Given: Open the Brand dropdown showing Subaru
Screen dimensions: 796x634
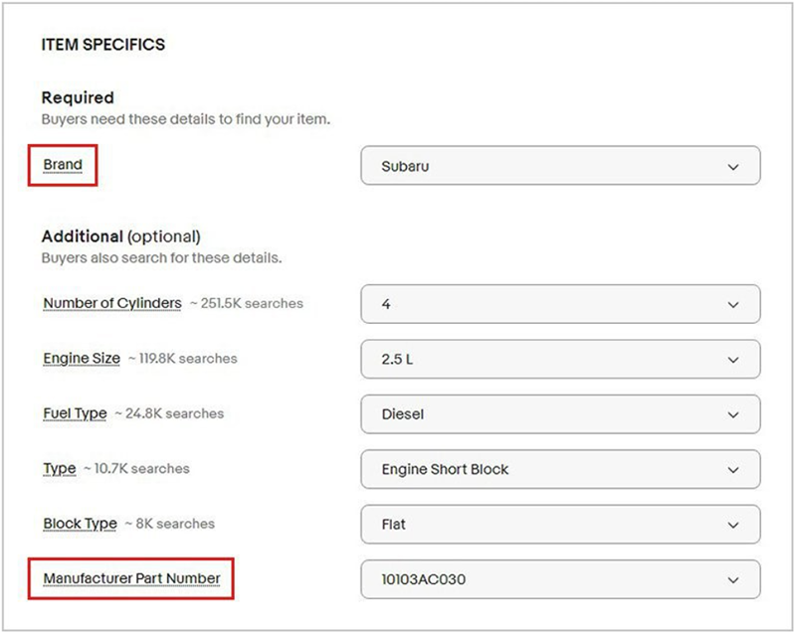Looking at the screenshot, I should pos(560,166).
